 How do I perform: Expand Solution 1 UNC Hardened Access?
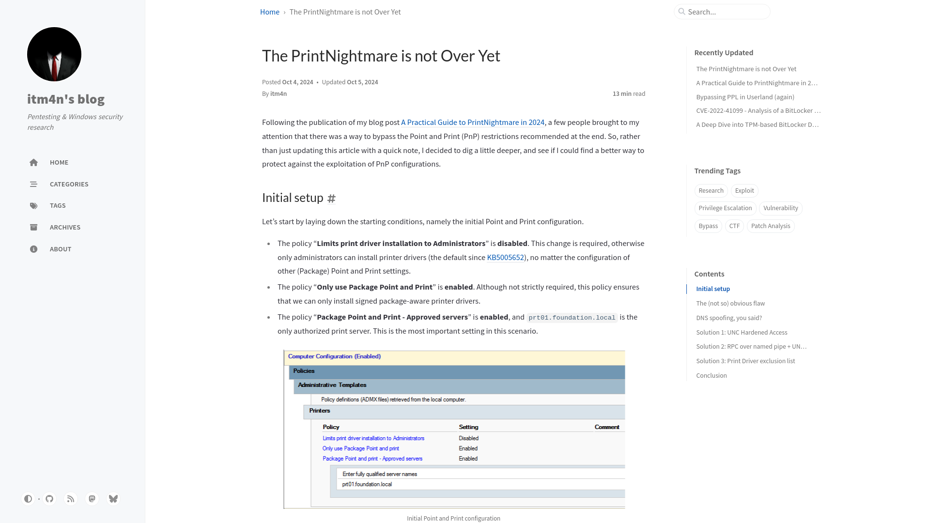tap(742, 332)
